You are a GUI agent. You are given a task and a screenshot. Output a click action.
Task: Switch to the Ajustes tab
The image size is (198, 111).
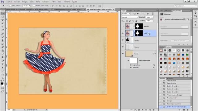(162, 47)
